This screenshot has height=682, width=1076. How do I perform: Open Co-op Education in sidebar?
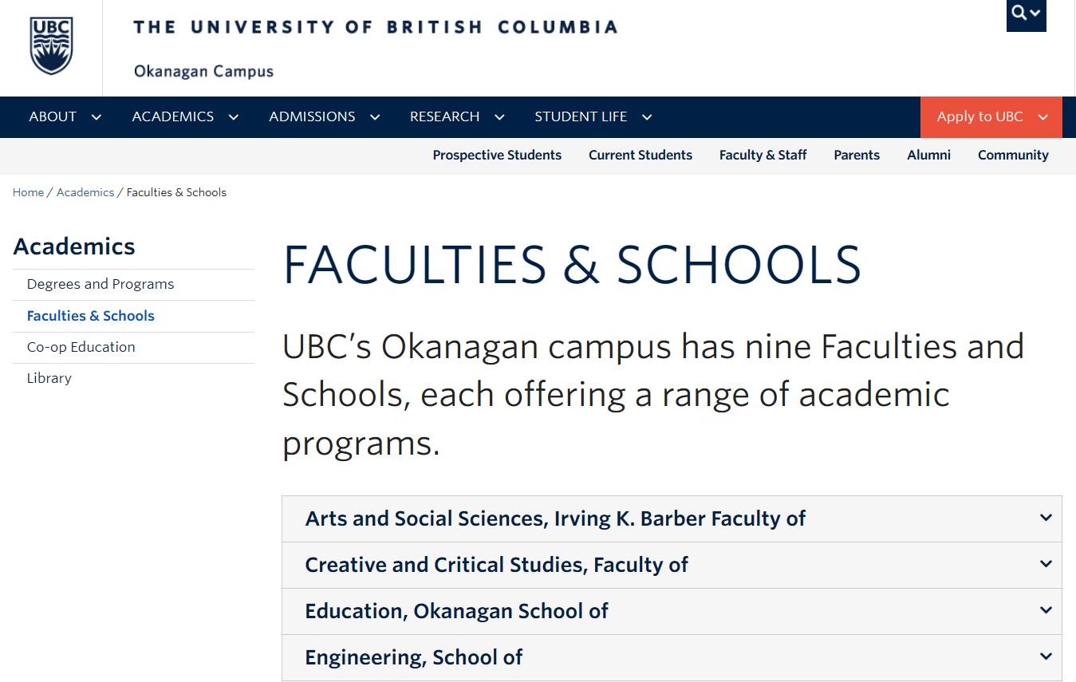[x=81, y=347]
